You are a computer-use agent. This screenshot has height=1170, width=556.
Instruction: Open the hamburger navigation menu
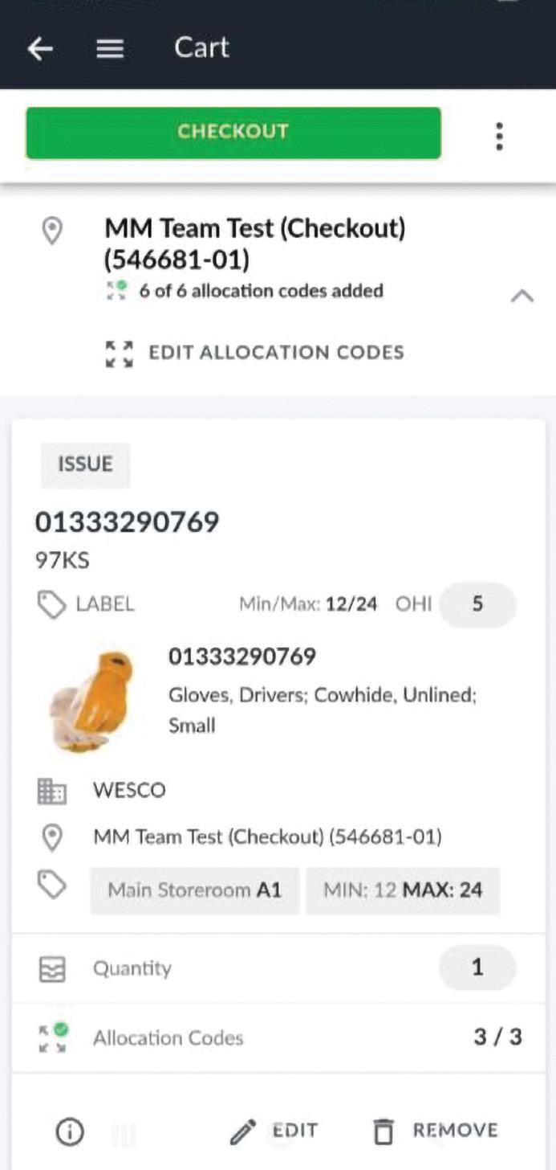point(110,49)
